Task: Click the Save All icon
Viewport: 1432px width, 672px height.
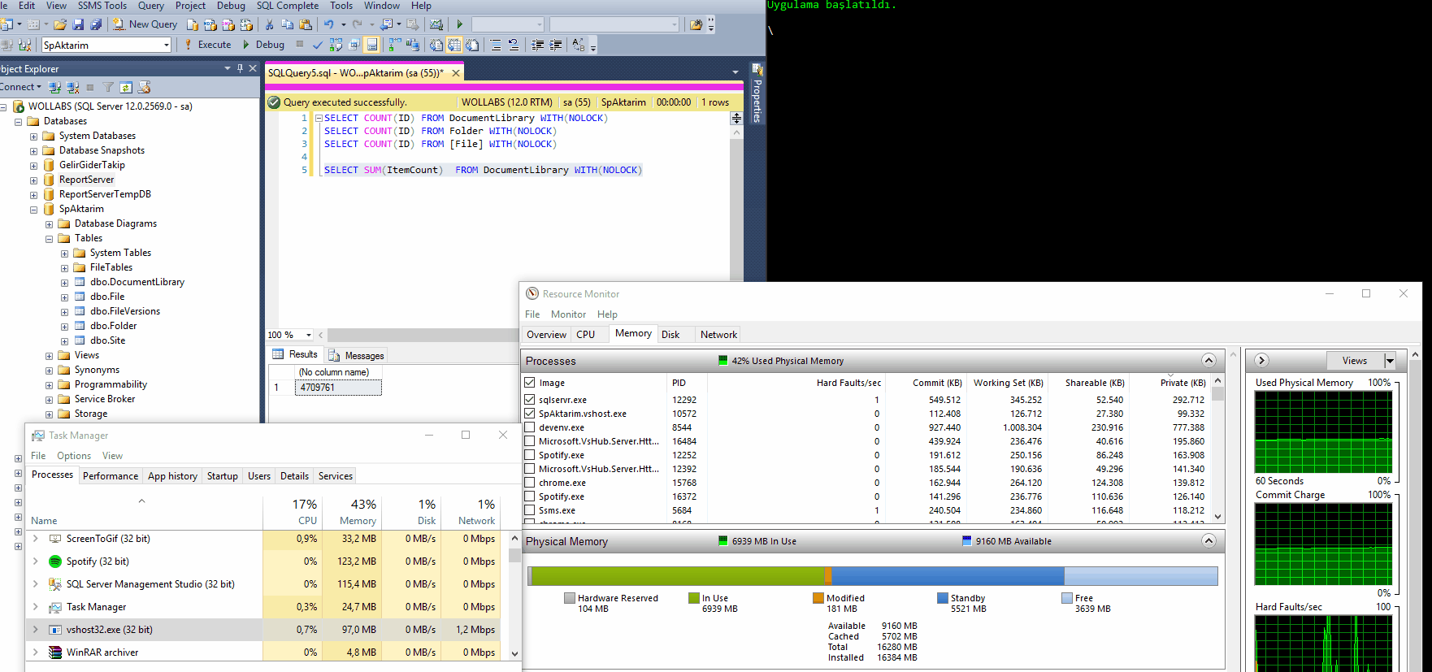Action: coord(96,24)
